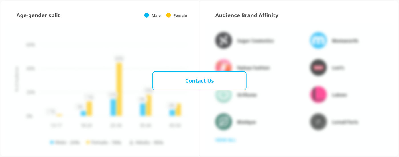Select the dark round logo with pink badge

(318, 68)
